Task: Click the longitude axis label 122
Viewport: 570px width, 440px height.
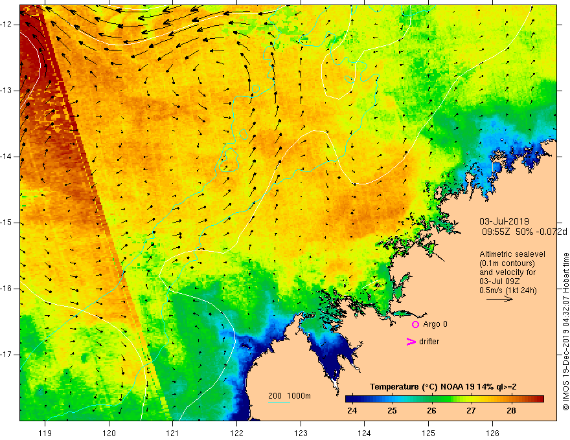Action: [x=236, y=433]
